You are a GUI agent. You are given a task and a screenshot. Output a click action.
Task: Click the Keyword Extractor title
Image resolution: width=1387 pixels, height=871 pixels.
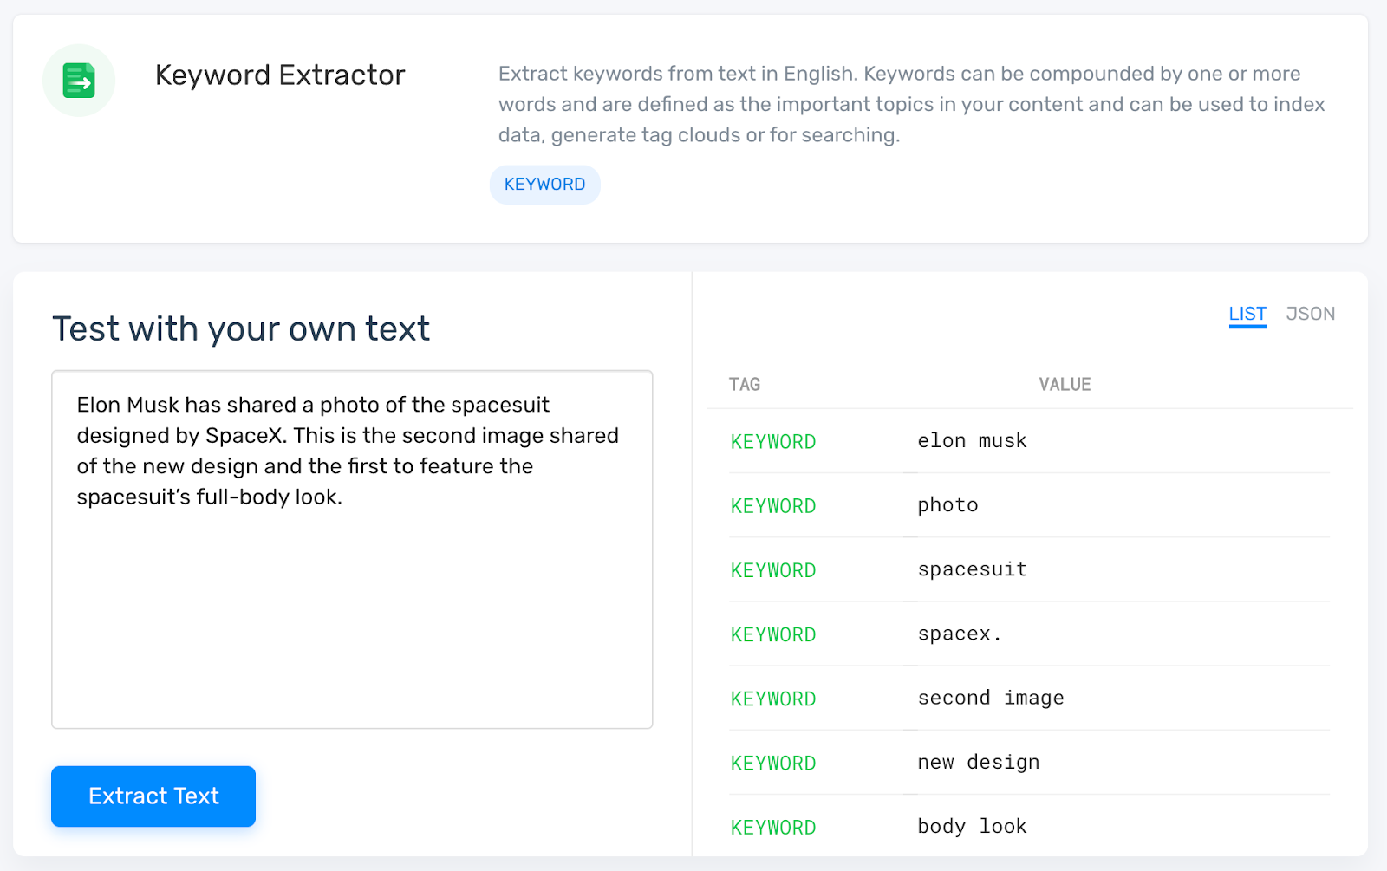(280, 75)
